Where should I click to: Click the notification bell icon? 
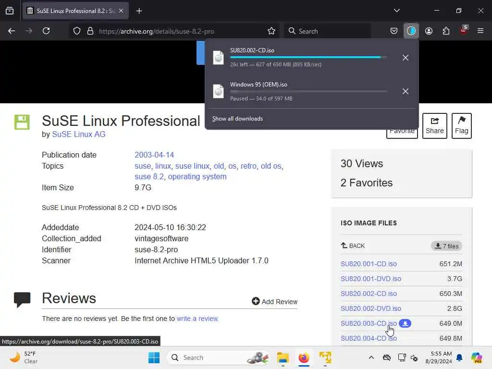[459, 357]
